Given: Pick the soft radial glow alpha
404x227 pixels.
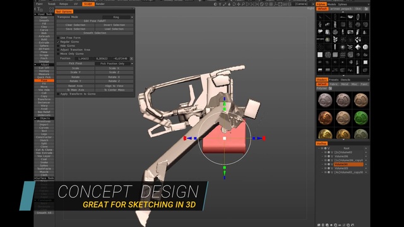Looking at the screenshot, I should (x=343, y=47).
